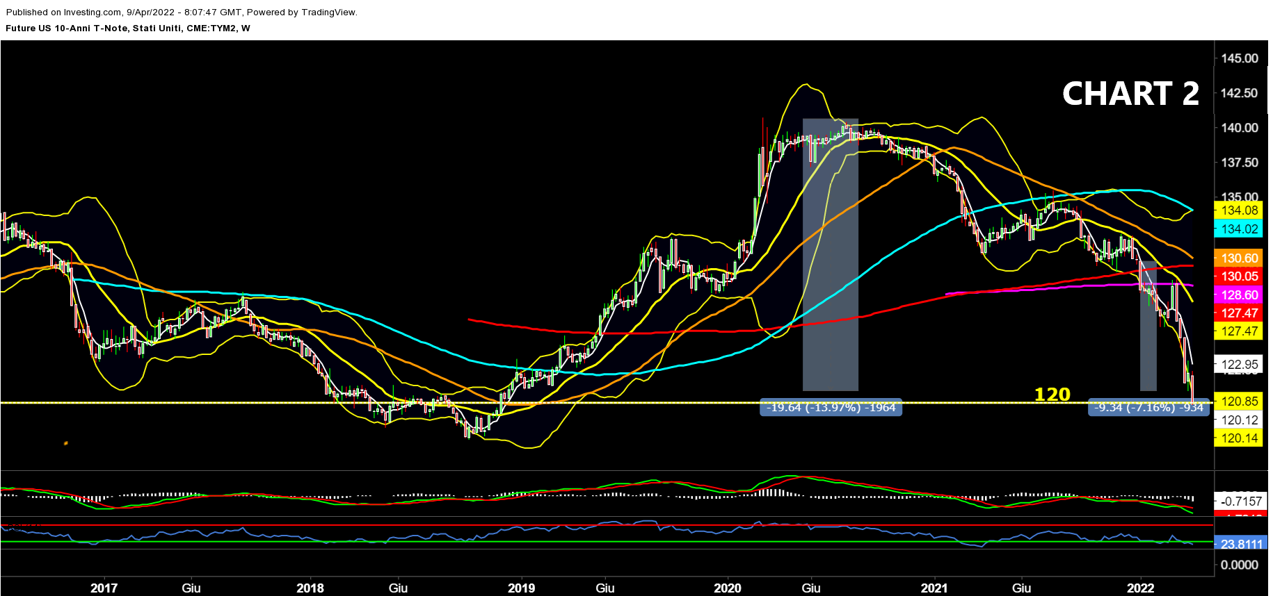Select the red 130.05 price tag
This screenshot has height=596, width=1273.
click(1239, 276)
